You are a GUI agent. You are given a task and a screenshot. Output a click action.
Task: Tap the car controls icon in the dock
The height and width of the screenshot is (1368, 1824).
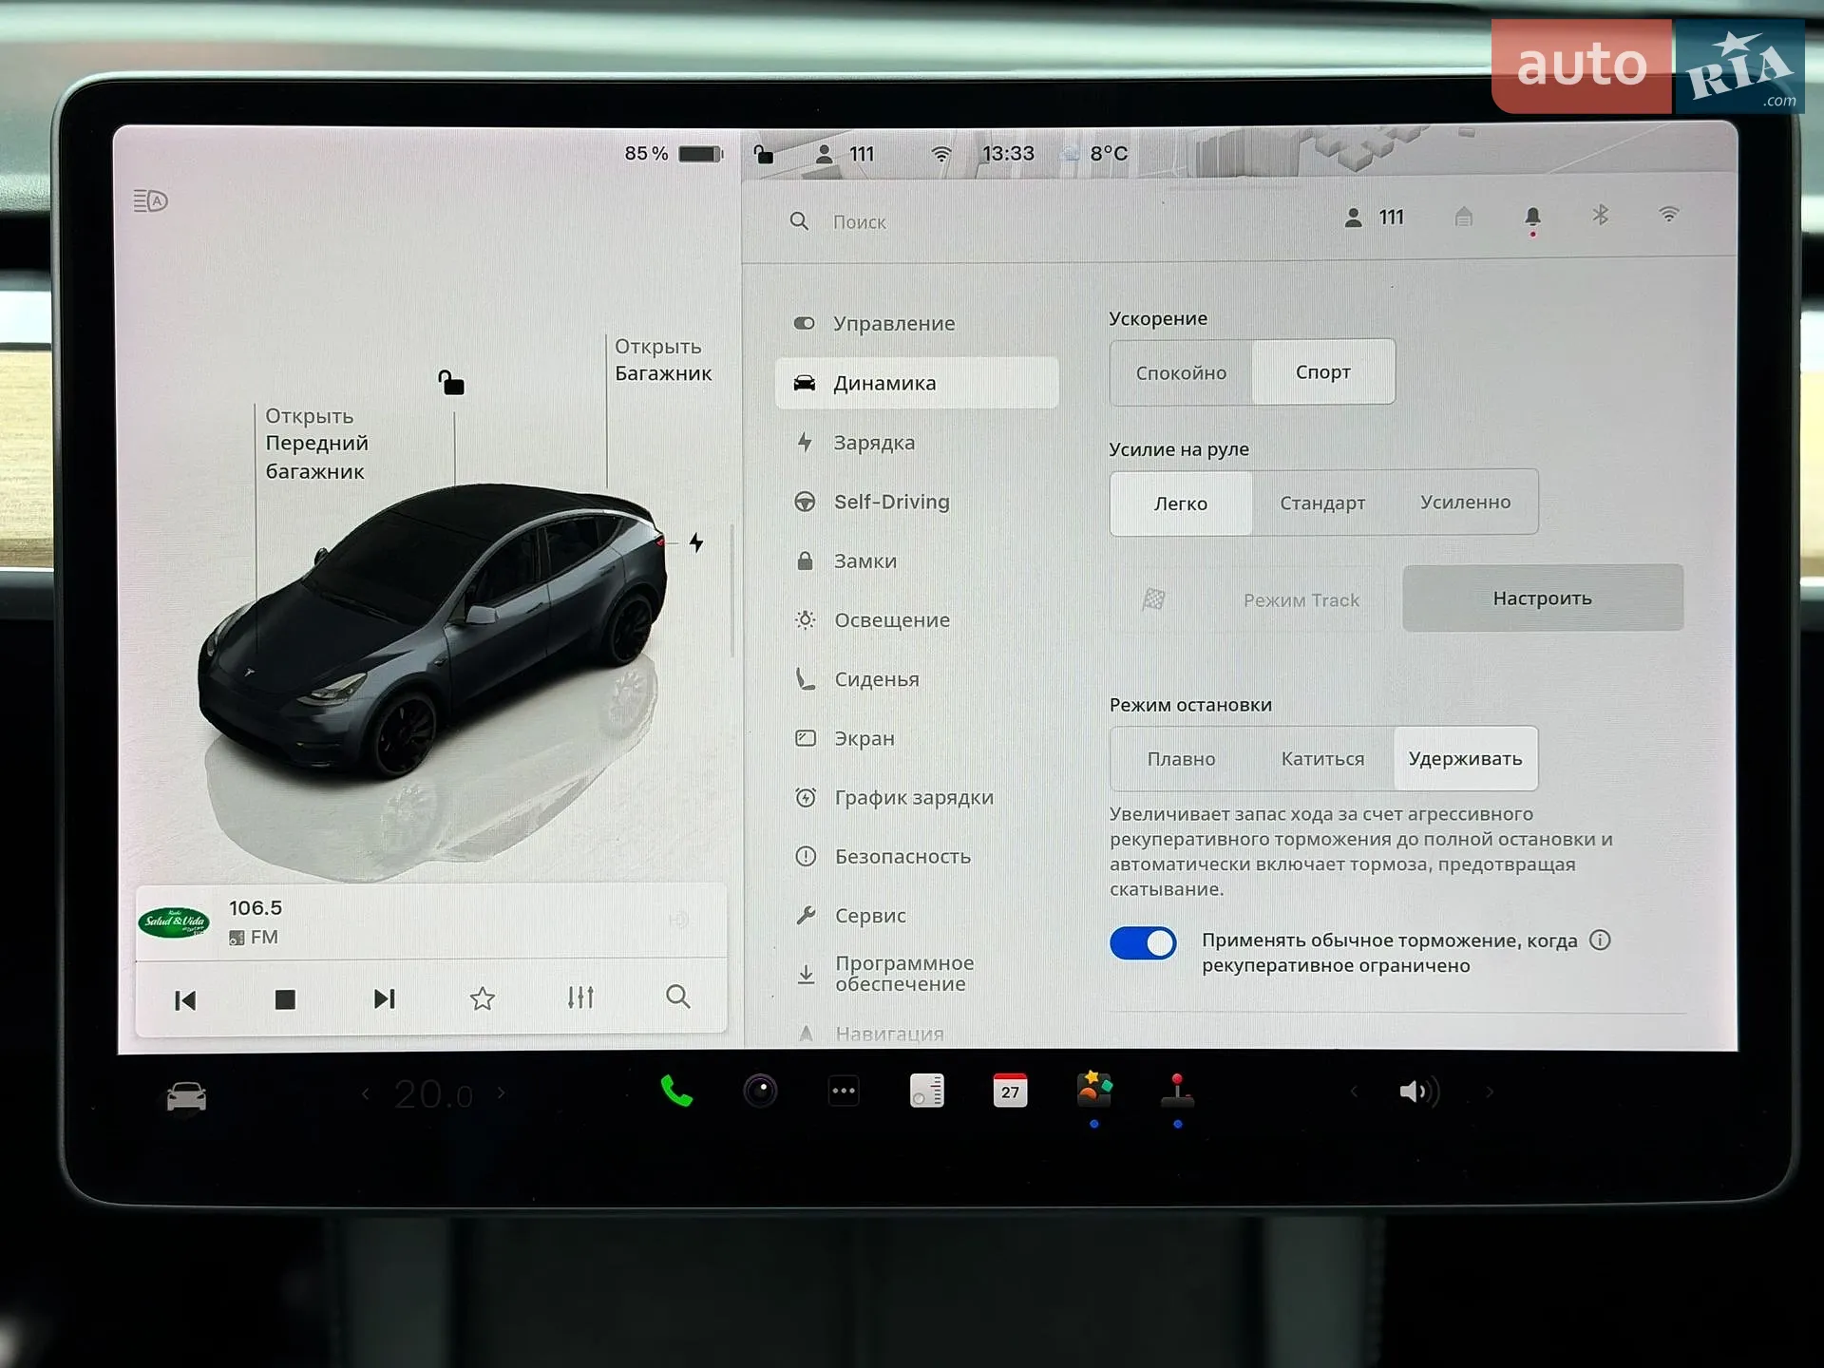pos(186,1095)
